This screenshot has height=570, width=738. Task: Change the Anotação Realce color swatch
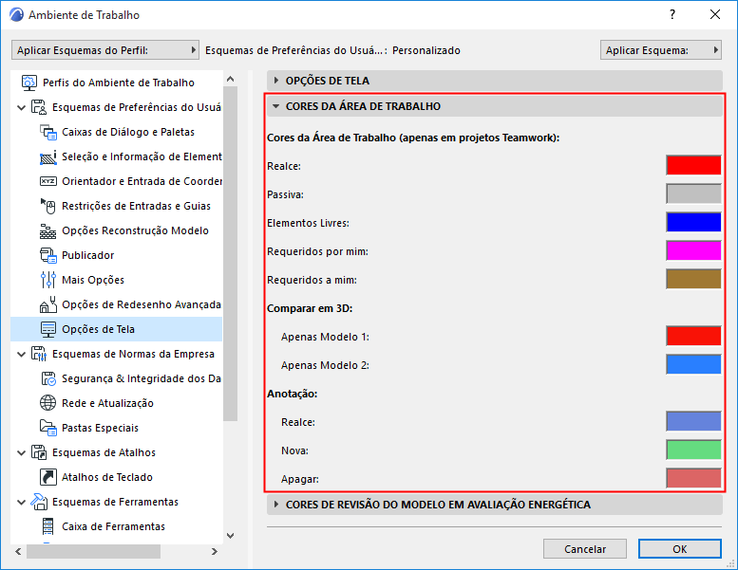pos(693,421)
